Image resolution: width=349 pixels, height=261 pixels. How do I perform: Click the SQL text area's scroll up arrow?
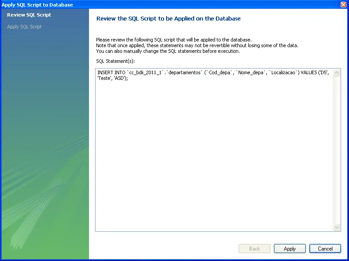(x=336, y=73)
